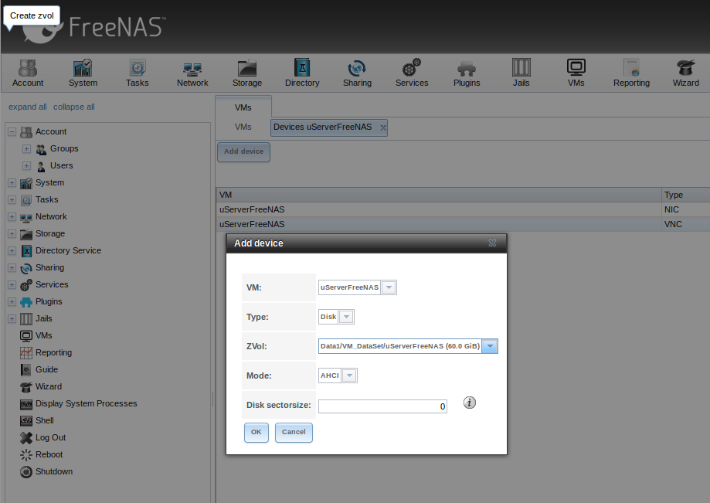Close the Add device dialog
Screen dimensions: 710x503
click(x=492, y=243)
